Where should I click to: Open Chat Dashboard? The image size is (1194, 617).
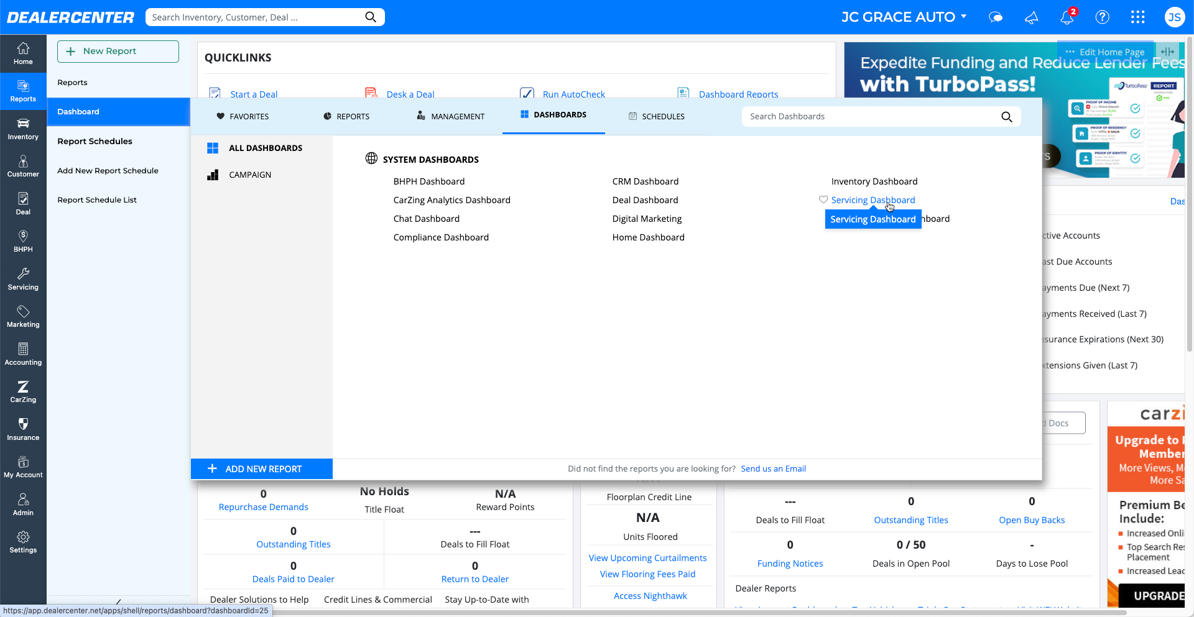tap(427, 218)
